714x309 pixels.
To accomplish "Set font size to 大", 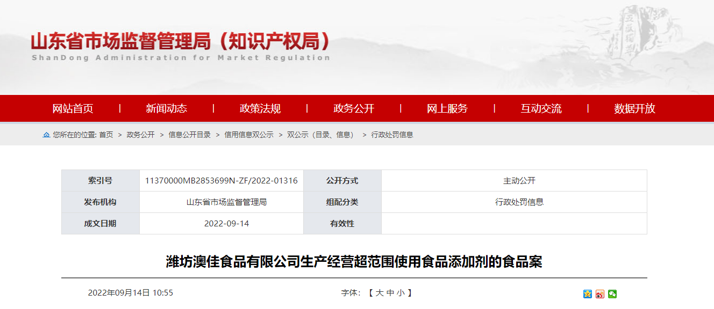I will pyautogui.click(x=379, y=293).
